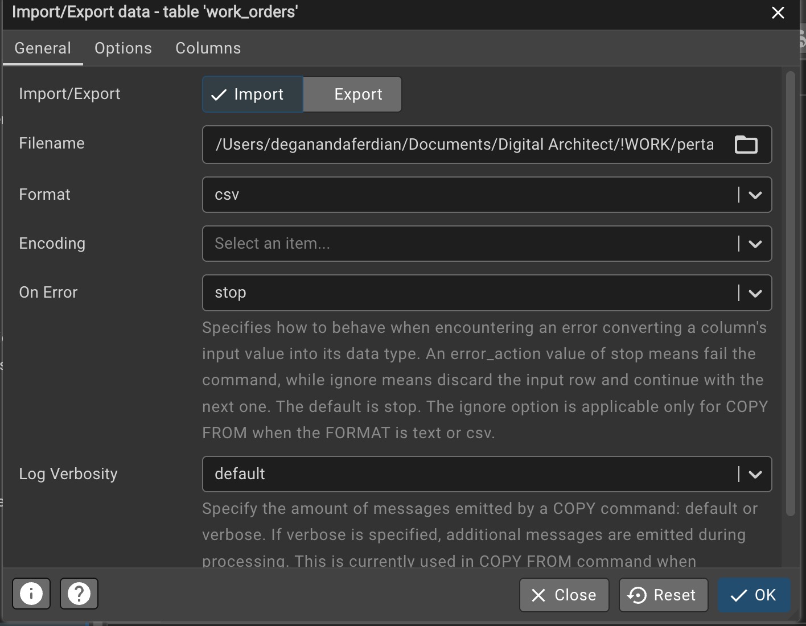Open the Encoding dropdown list
Viewport: 806px width, 626px height.
755,244
